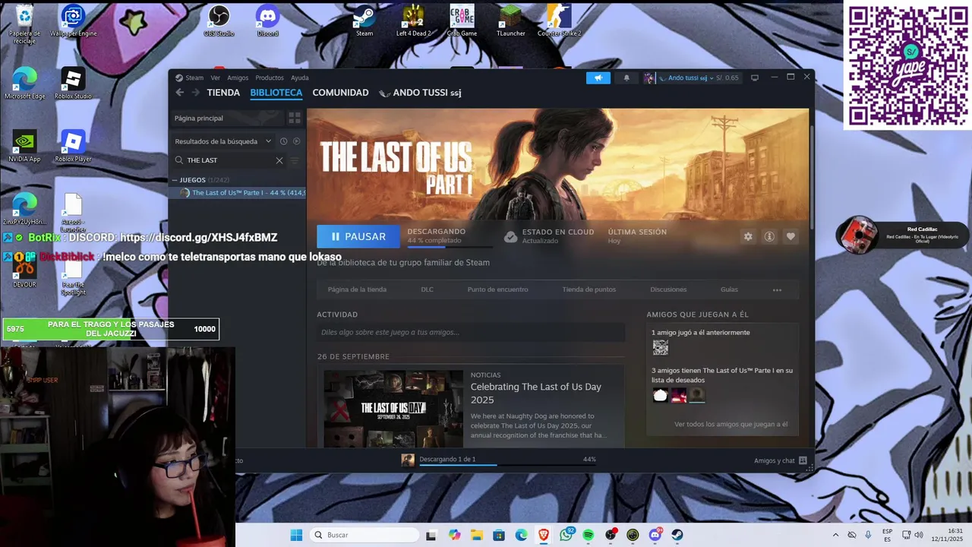Viewport: 972px width, 547px height.
Task: Show ready-to-play games filter icon
Action: pyautogui.click(x=297, y=141)
